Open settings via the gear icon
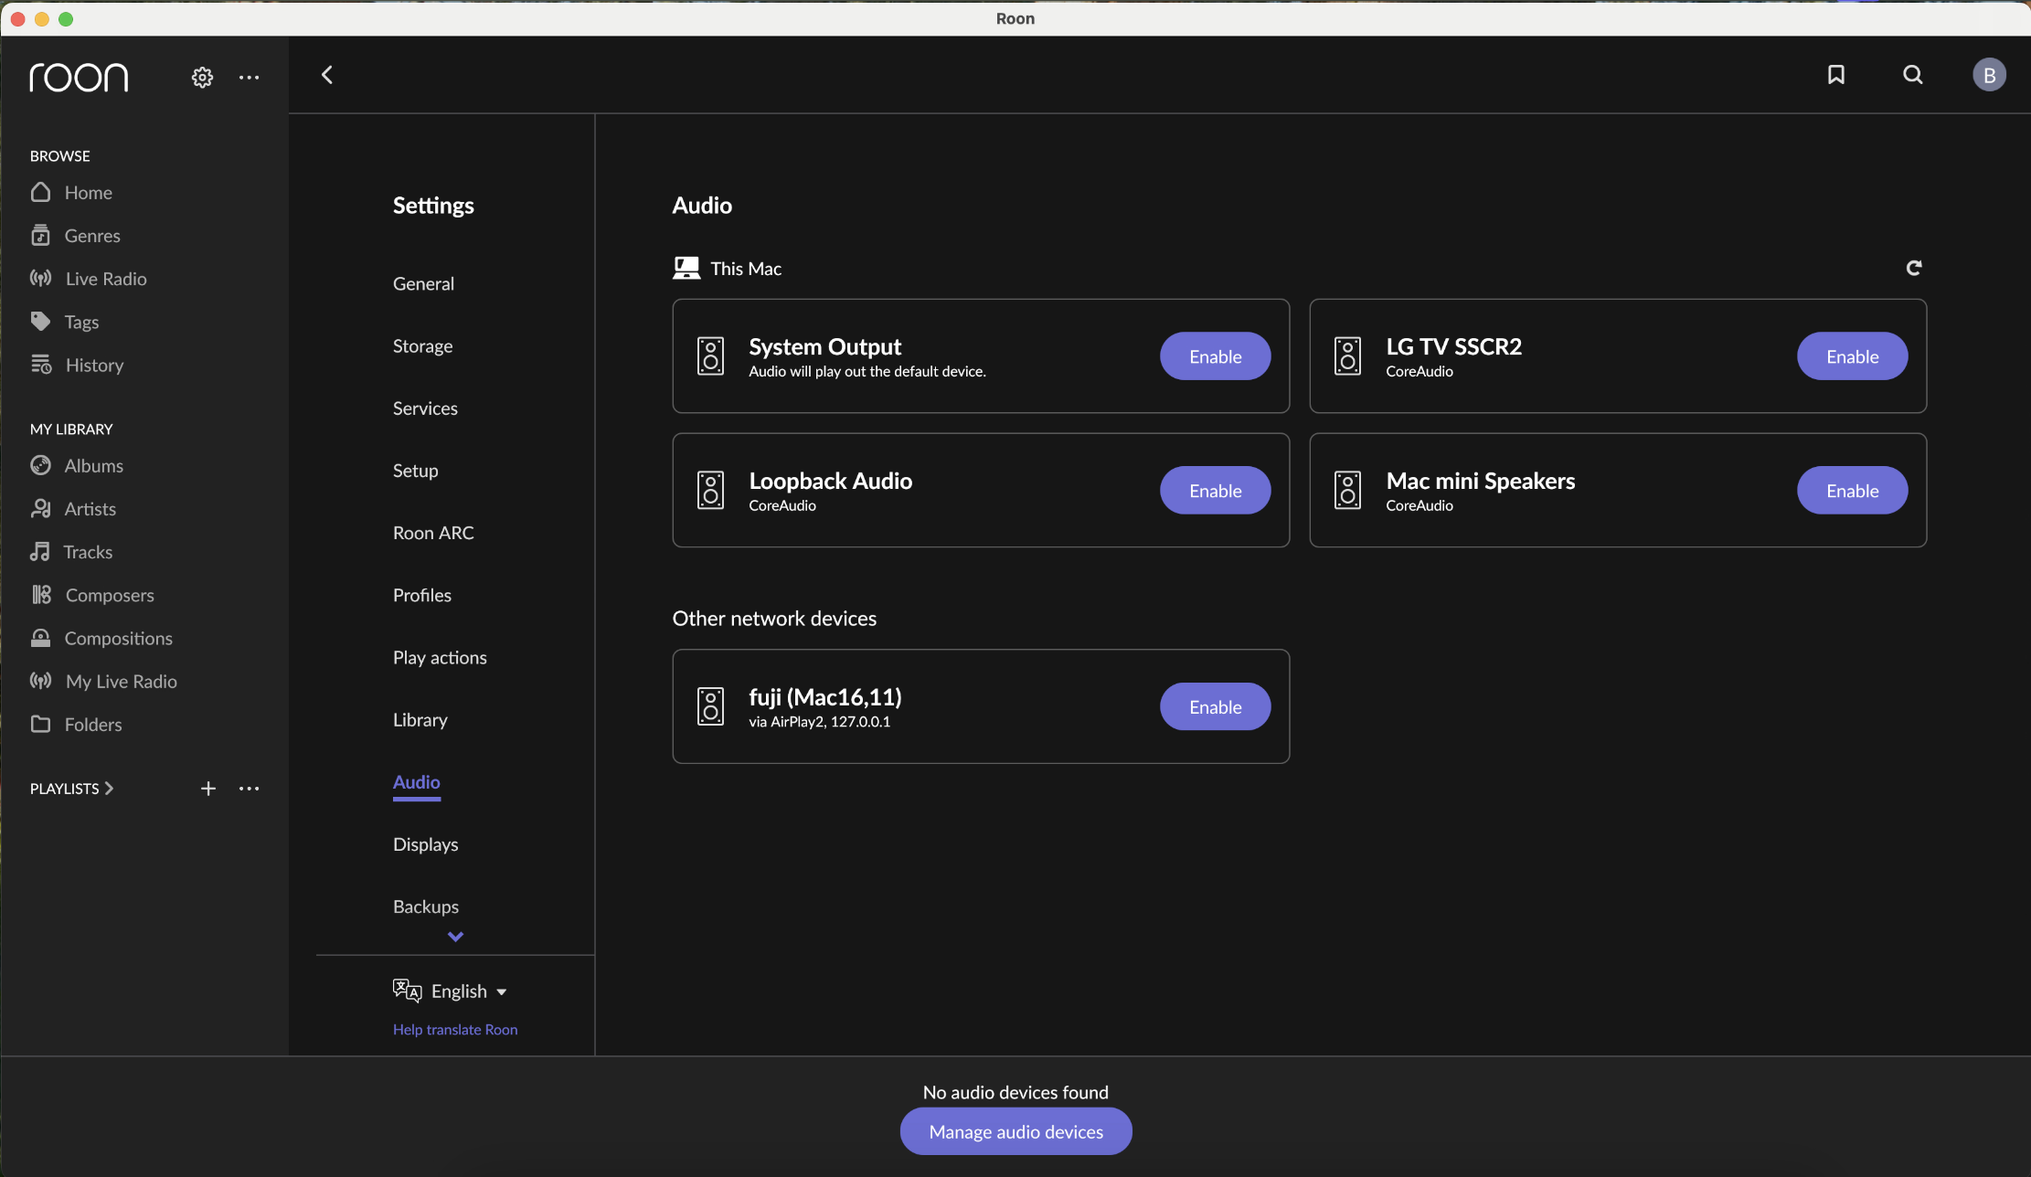 (x=202, y=78)
